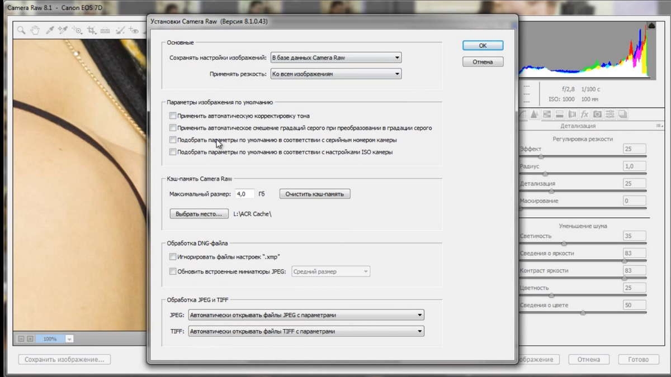671x377 pixels.
Task: Click the Светимость noise reduction slider
Action: 583,244
